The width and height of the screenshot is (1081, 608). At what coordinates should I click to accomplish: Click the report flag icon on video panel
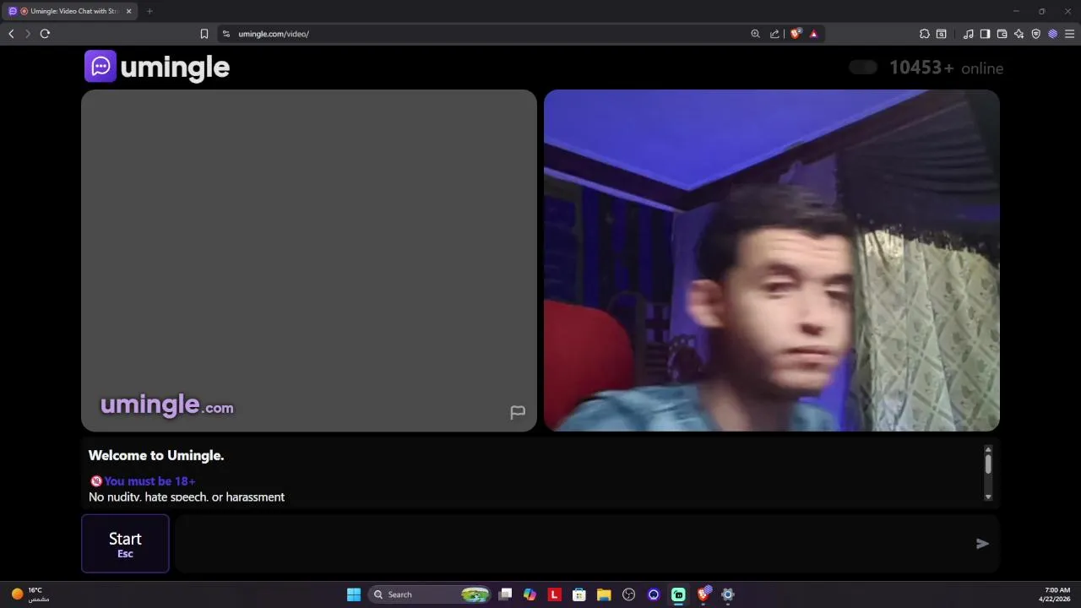pos(518,412)
